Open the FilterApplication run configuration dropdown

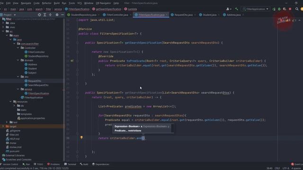(x=256, y=9)
